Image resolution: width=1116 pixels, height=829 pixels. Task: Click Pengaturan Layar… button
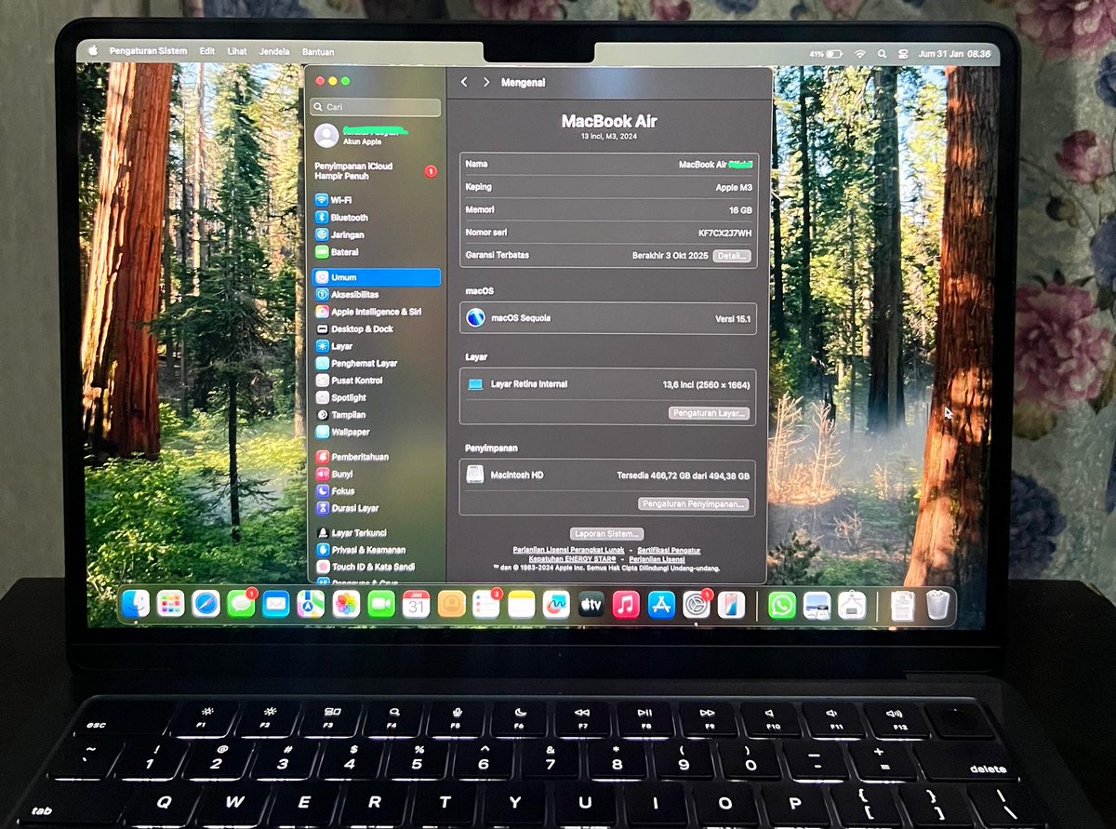click(710, 412)
